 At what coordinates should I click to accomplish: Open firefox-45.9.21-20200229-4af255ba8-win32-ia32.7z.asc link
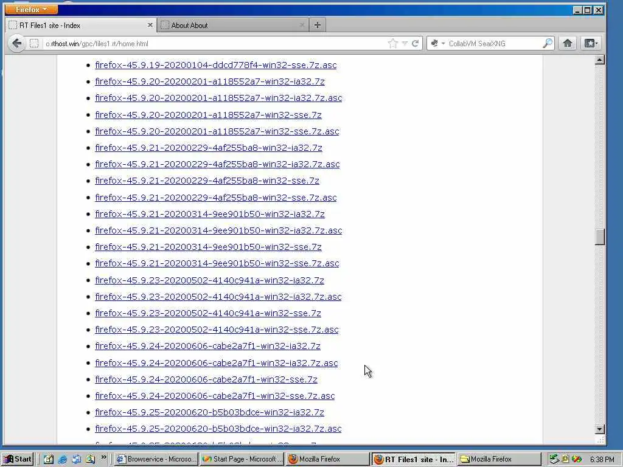pos(217,164)
